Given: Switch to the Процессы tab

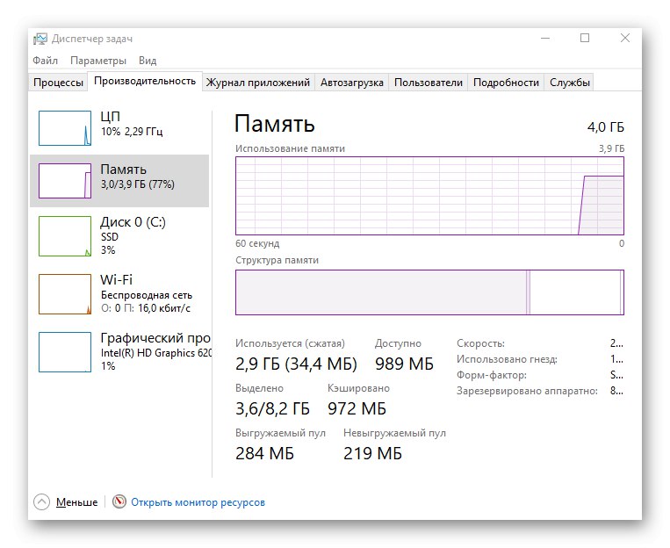Looking at the screenshot, I should point(59,83).
